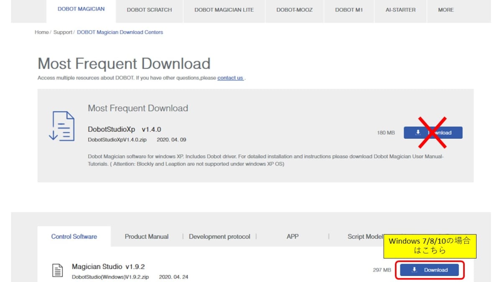Select the Control Software tab

point(74,236)
